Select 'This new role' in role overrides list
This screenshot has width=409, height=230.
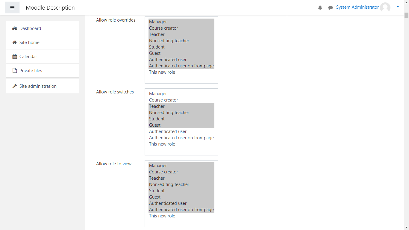(x=162, y=72)
